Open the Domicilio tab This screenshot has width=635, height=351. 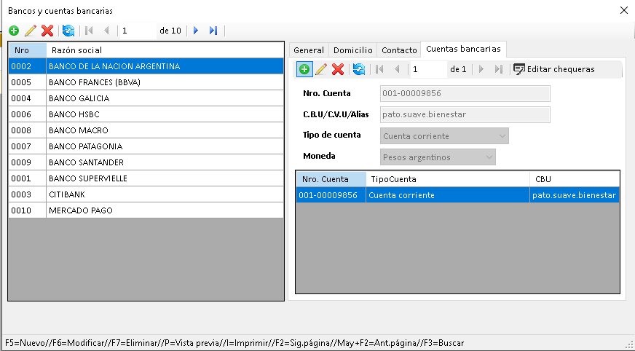click(x=353, y=50)
